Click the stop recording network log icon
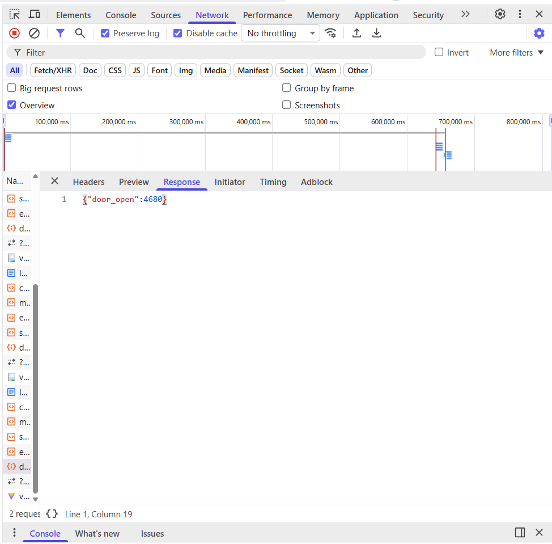 tap(15, 33)
